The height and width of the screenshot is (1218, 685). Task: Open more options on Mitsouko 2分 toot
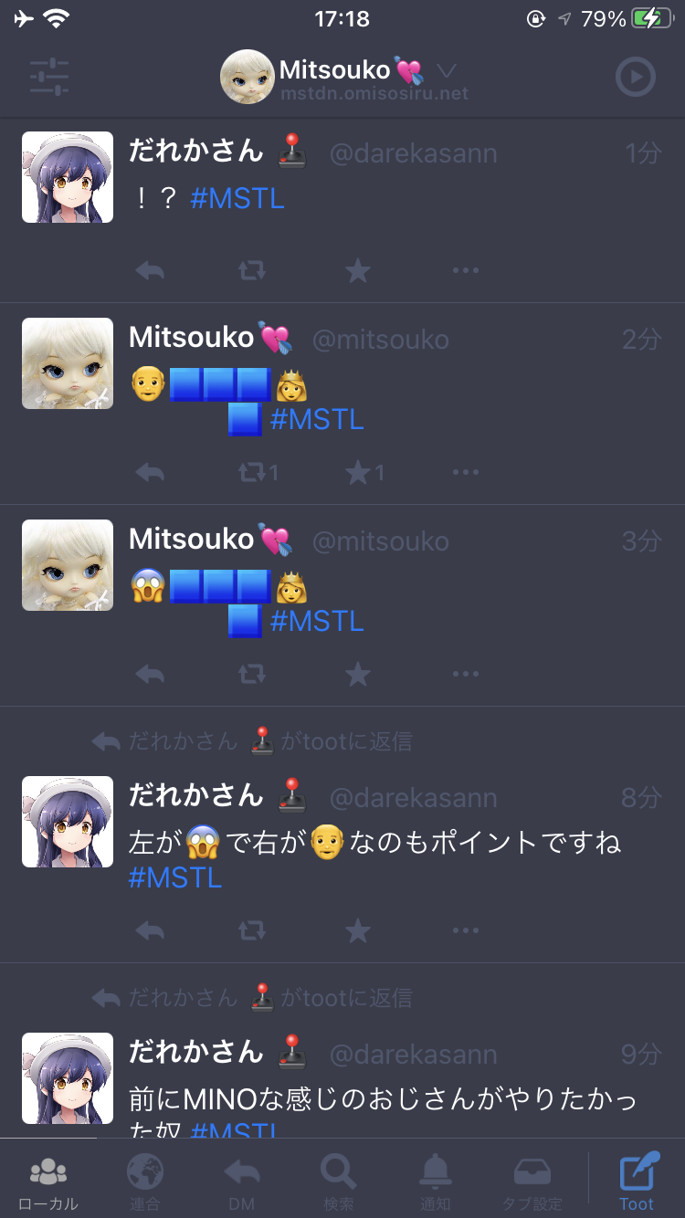tap(466, 472)
